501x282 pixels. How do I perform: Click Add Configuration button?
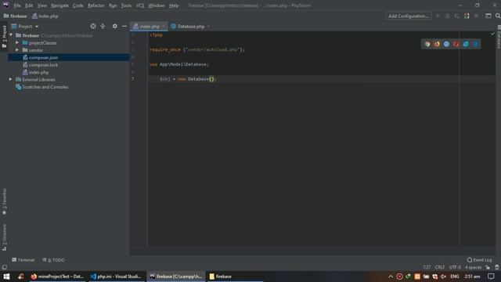[409, 16]
